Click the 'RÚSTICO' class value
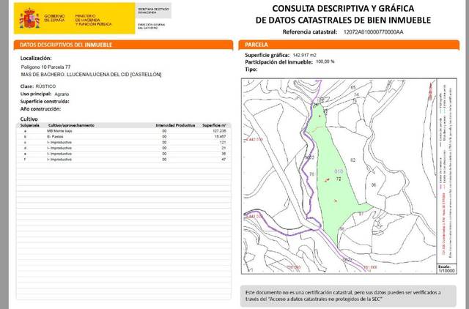The image size is (469, 309). (45, 86)
